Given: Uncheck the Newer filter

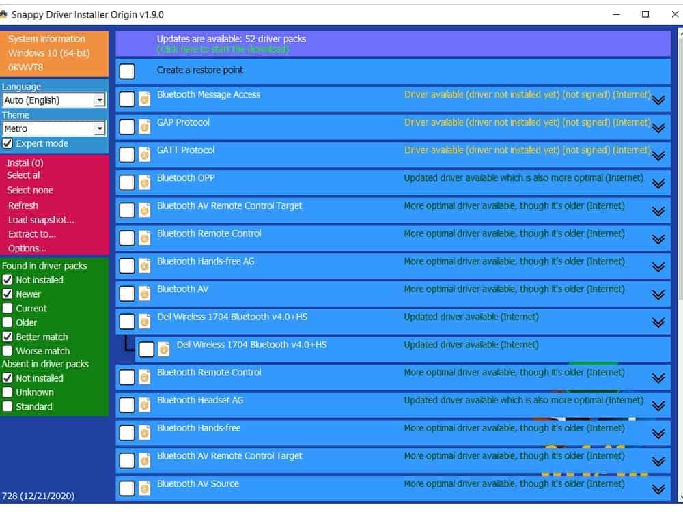Looking at the screenshot, I should click(x=8, y=294).
